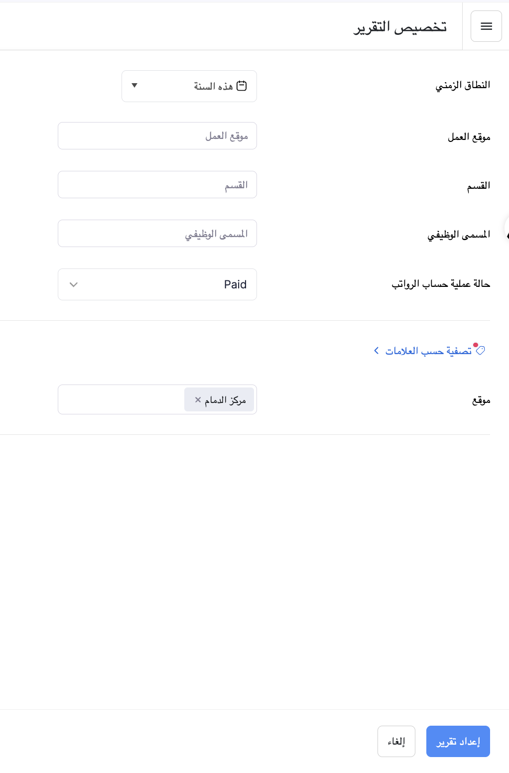Click empty area of the موقع tags field
The image size is (509, 773).
coord(120,399)
